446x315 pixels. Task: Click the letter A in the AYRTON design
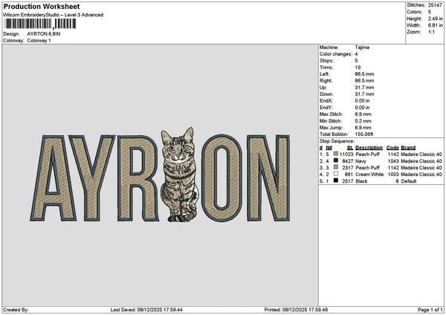(54, 178)
